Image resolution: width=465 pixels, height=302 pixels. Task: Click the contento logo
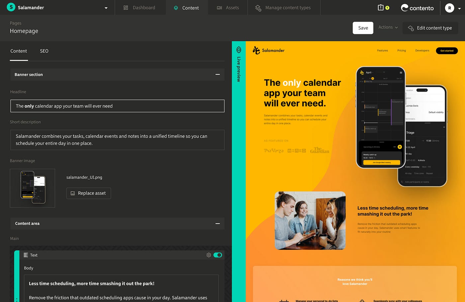417,8
